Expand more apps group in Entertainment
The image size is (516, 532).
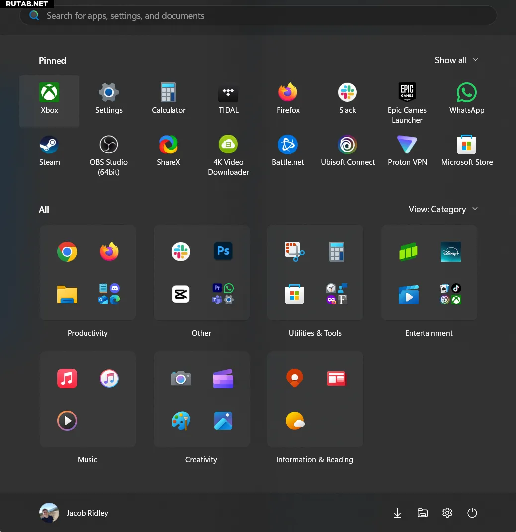point(451,294)
